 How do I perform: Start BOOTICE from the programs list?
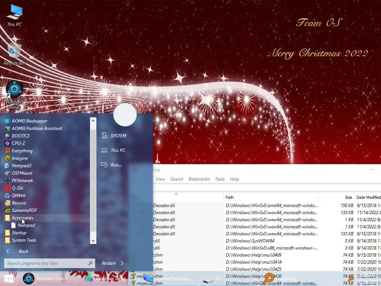click(x=17, y=136)
